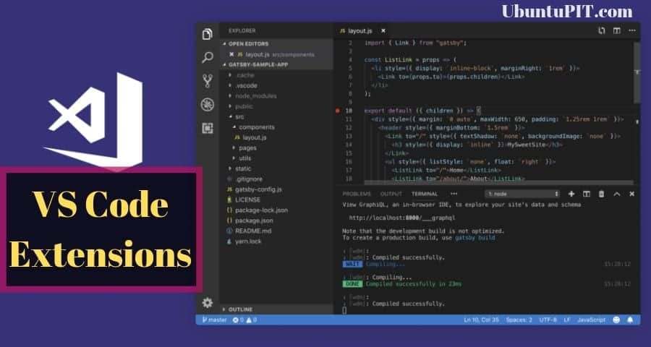Image resolution: width=651 pixels, height=347 pixels.
Task: Click the split editor icon
Action: (x=617, y=31)
